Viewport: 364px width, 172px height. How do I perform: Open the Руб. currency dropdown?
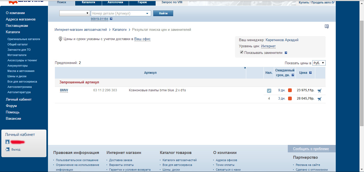tap(319, 63)
